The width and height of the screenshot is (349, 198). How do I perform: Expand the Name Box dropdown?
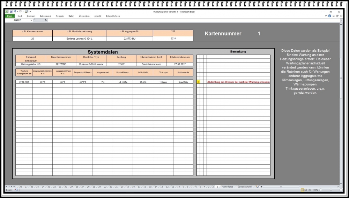pos(31,20)
